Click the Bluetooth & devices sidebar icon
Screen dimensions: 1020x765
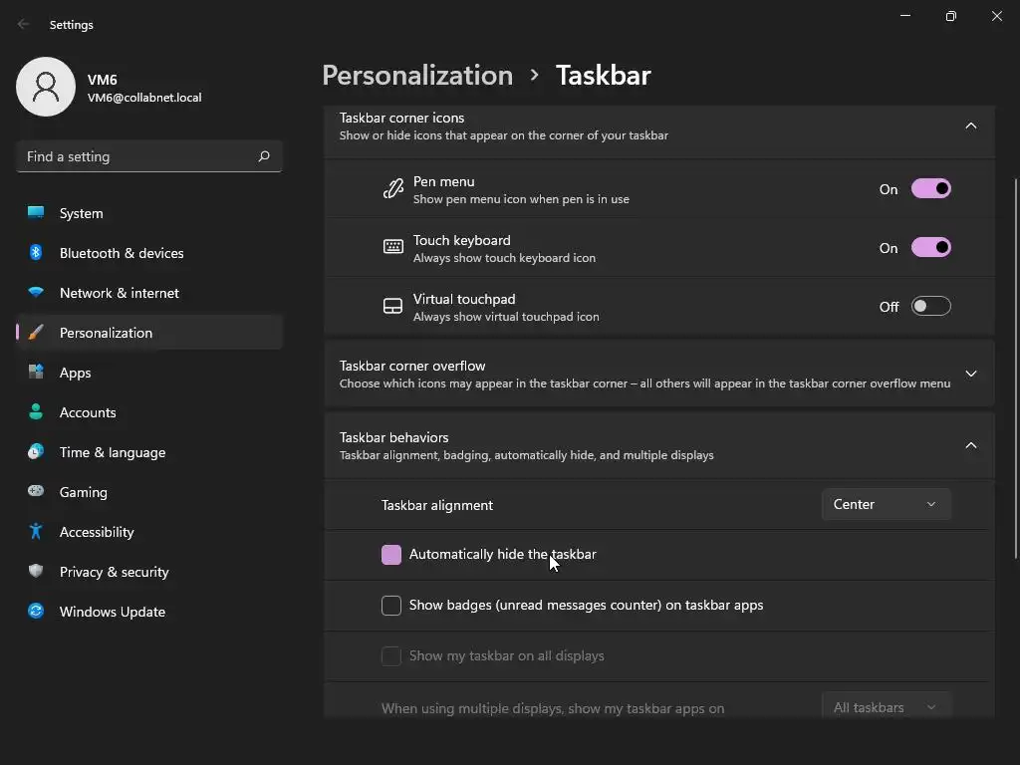point(36,253)
